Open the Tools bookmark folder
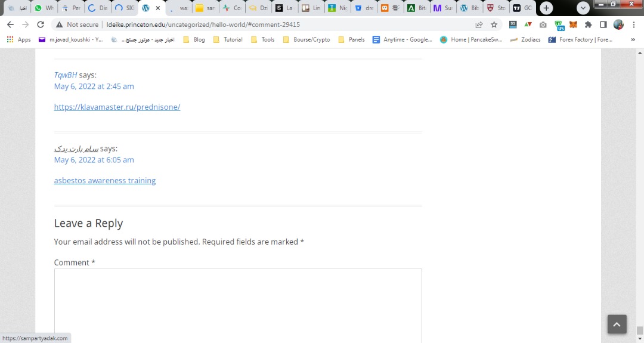Viewport: 644px width, 343px height. click(262, 39)
